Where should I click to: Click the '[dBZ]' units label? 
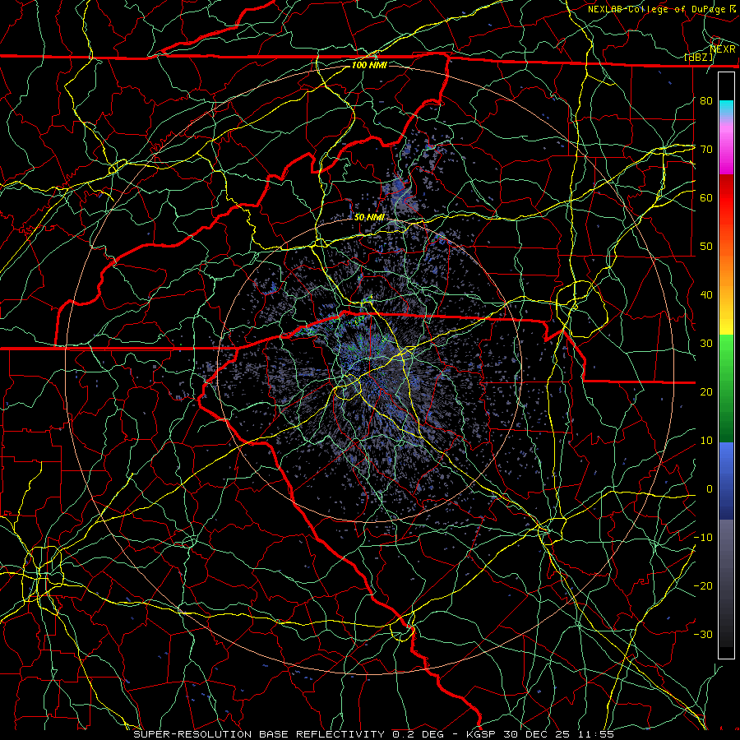[699, 57]
